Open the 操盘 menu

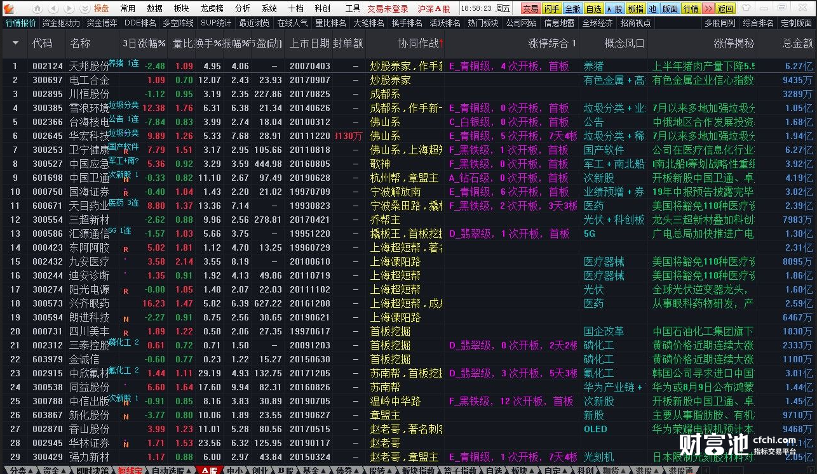pos(102,9)
